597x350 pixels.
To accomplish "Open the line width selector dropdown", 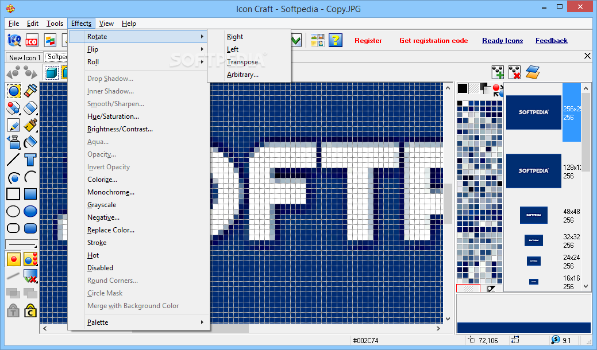I will click(22, 244).
